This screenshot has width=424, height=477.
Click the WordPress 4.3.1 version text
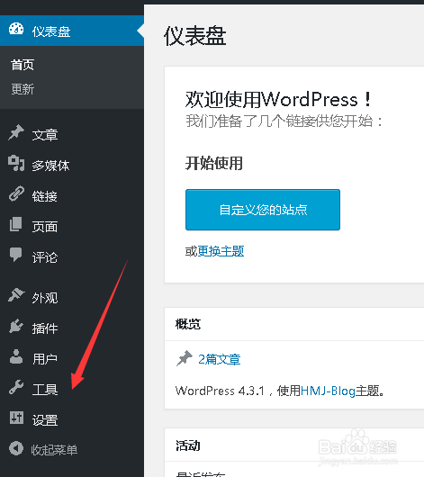[220, 391]
